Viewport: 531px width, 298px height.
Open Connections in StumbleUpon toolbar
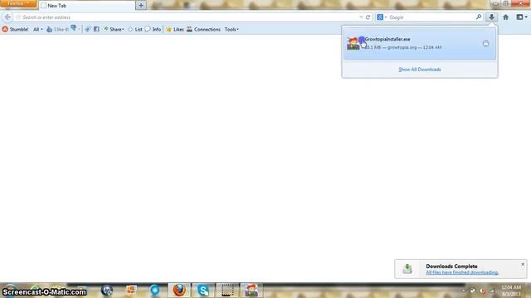(203, 30)
